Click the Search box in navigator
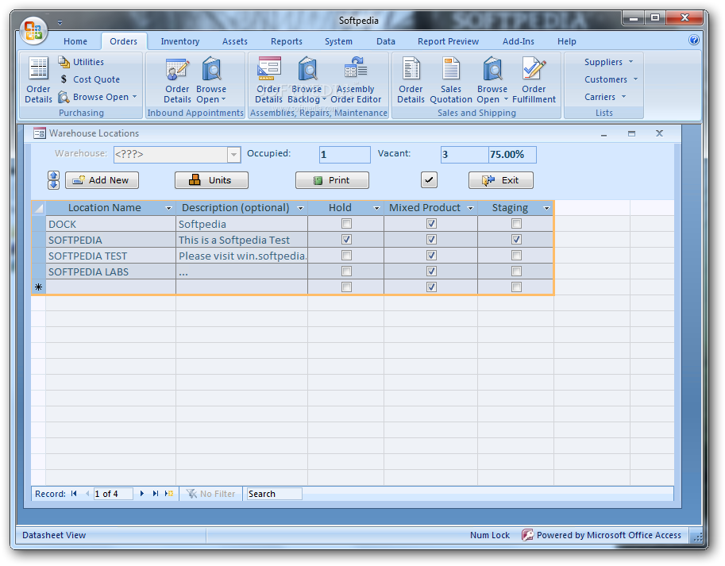Image resolution: width=725 pixels, height=566 pixels. [x=274, y=494]
